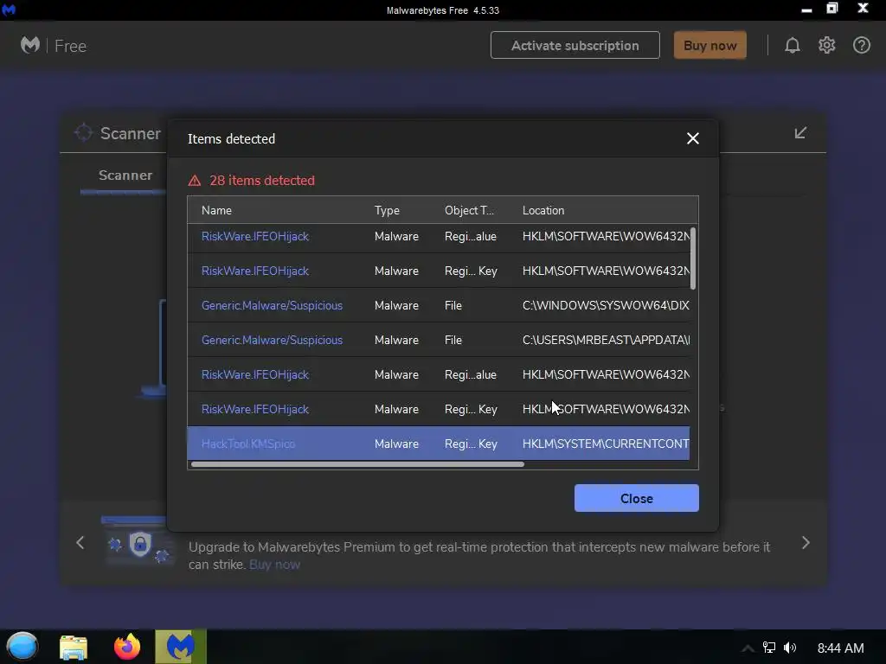Click the C:\USERS\MRBEAST location cell
The image size is (886, 664).
[606, 340]
